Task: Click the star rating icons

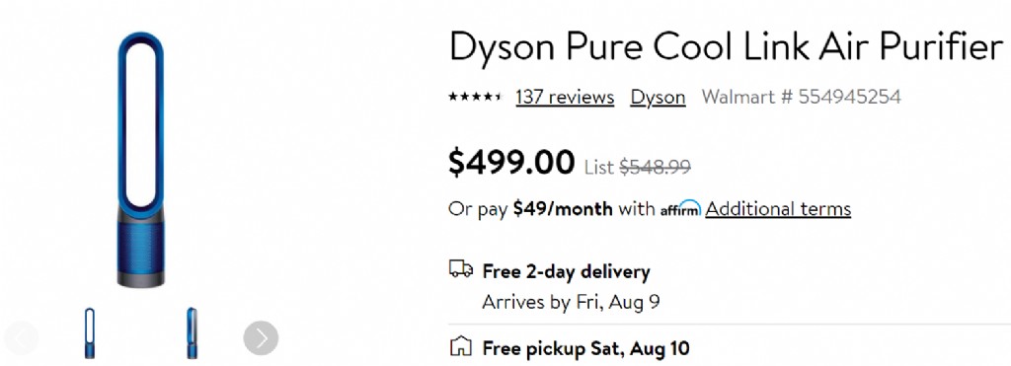Action: pyautogui.click(x=475, y=97)
